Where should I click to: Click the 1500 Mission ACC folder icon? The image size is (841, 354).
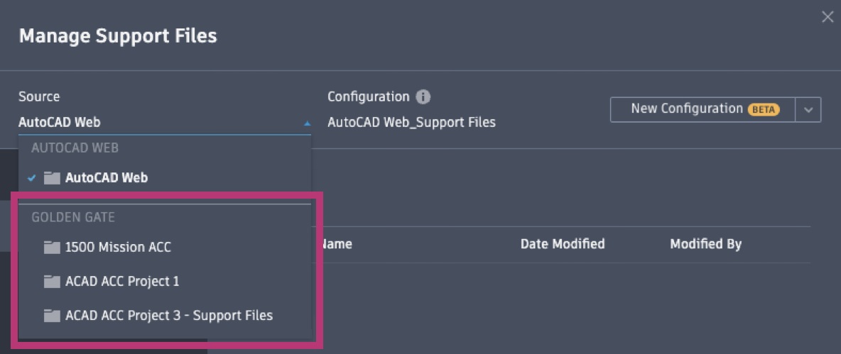coord(52,248)
